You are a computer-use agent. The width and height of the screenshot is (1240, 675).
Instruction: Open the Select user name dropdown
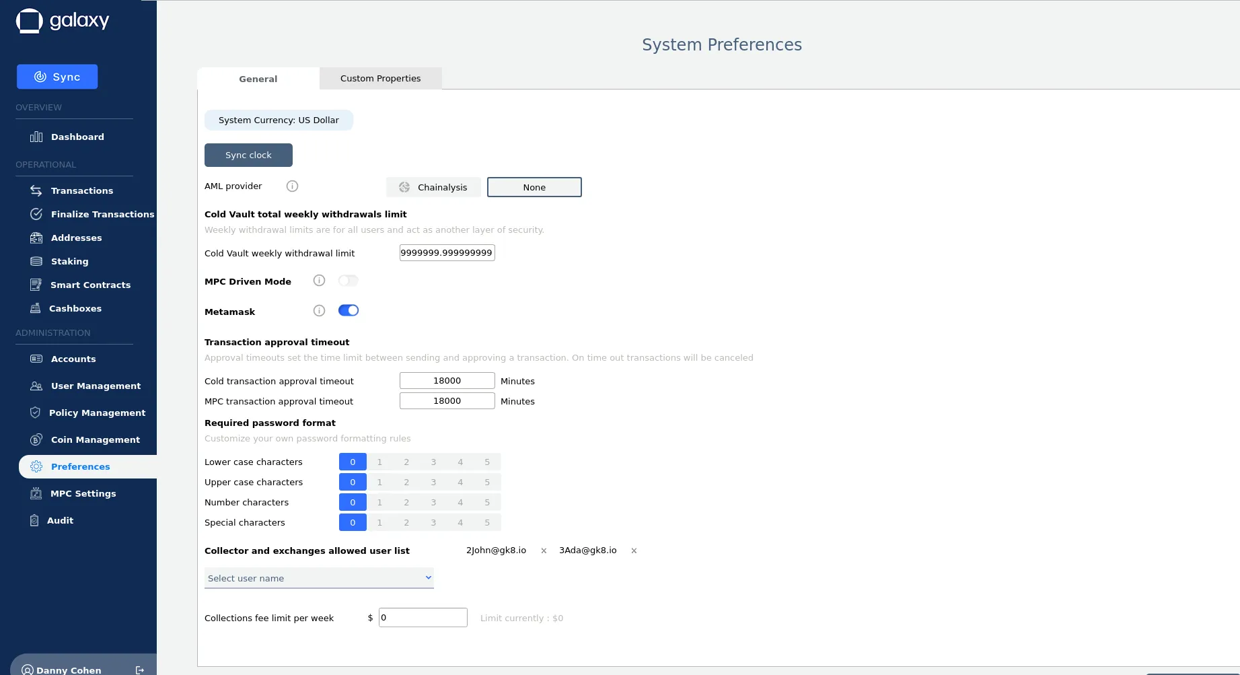point(319,578)
